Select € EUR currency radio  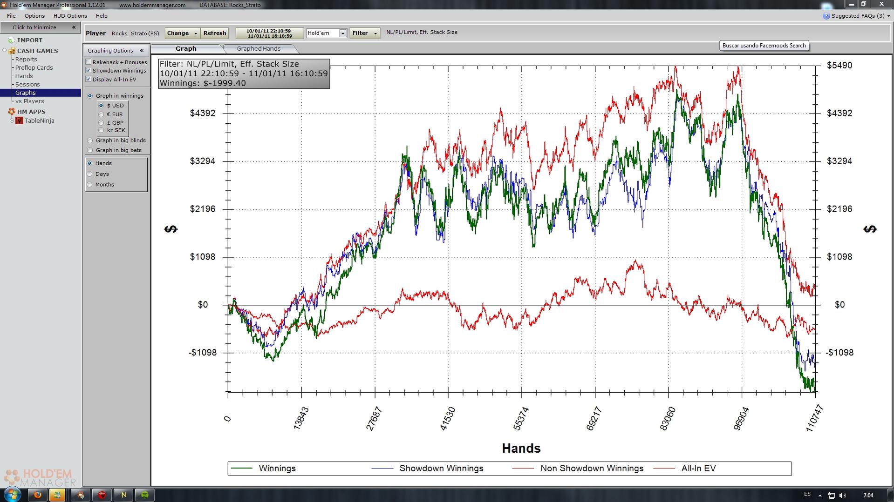pos(101,114)
